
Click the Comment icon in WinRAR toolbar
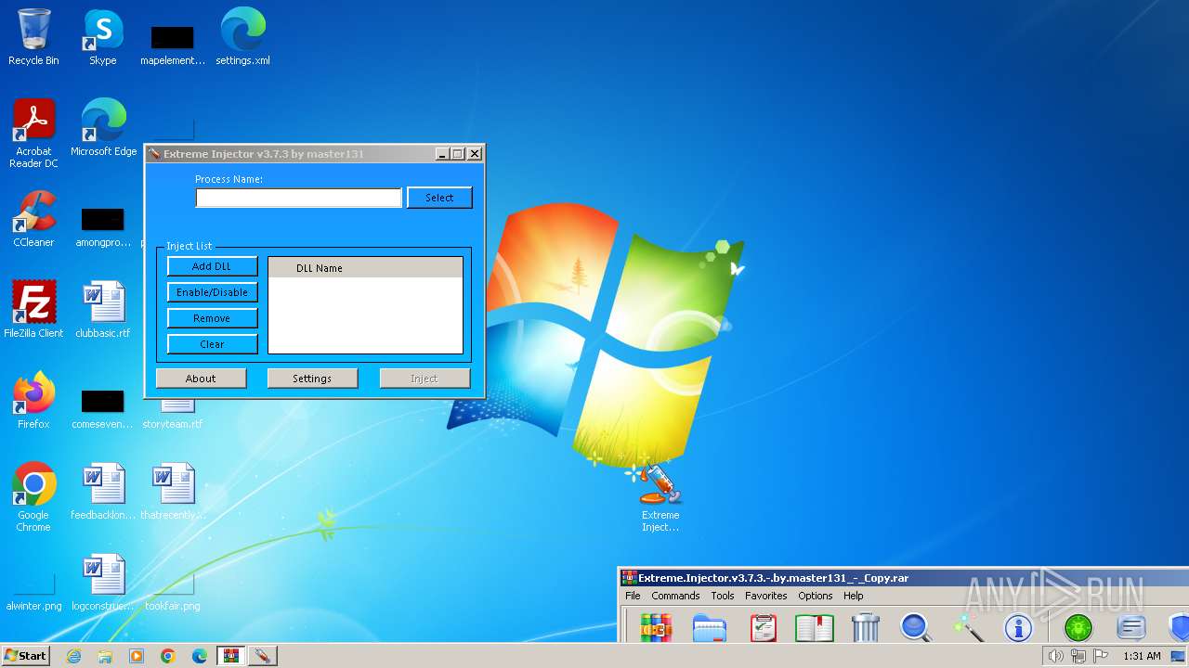point(1130,628)
